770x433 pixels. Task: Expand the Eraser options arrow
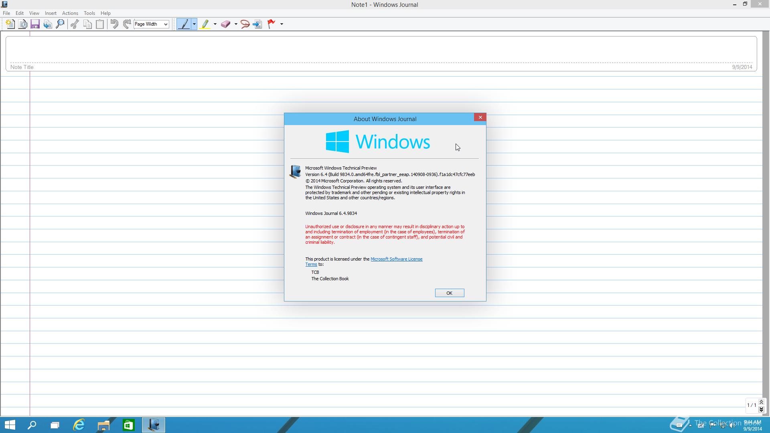pos(236,24)
